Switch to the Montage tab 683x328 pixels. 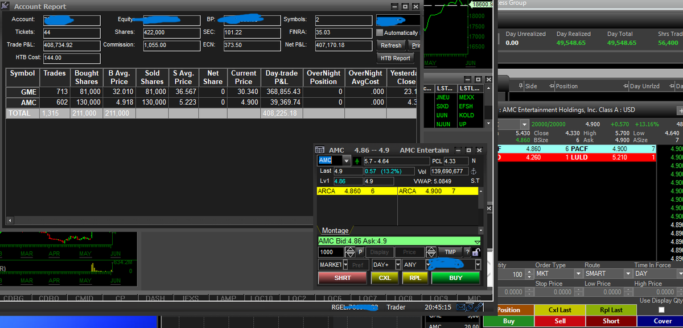335,230
